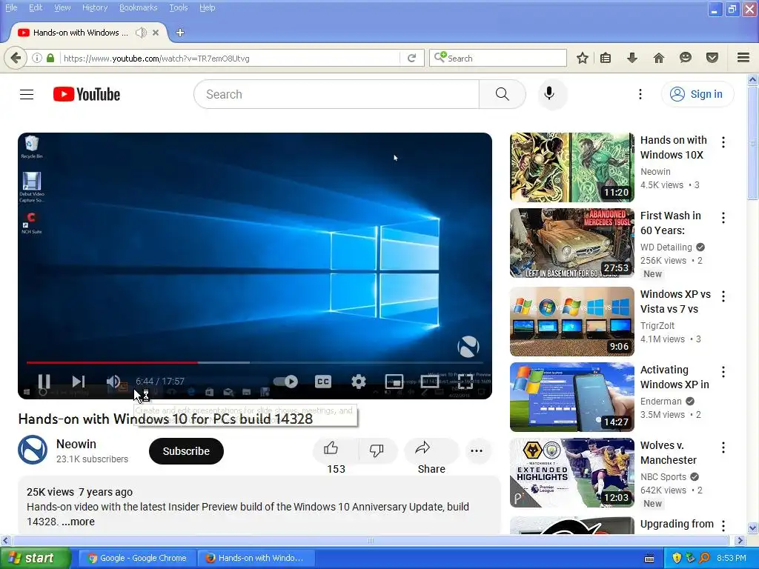This screenshot has width=759, height=569.
Task: View site info via the circled i icon
Action: tap(37, 58)
